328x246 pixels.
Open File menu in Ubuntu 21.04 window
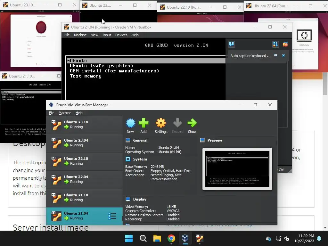(x=67, y=35)
